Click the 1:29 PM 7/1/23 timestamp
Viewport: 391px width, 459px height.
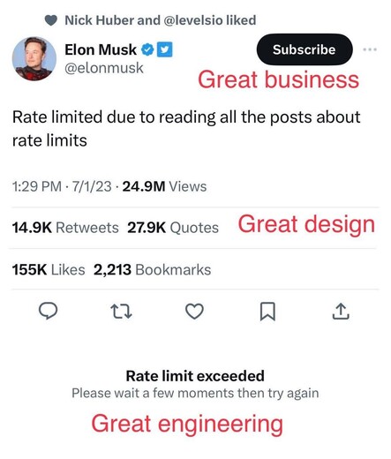pos(62,186)
